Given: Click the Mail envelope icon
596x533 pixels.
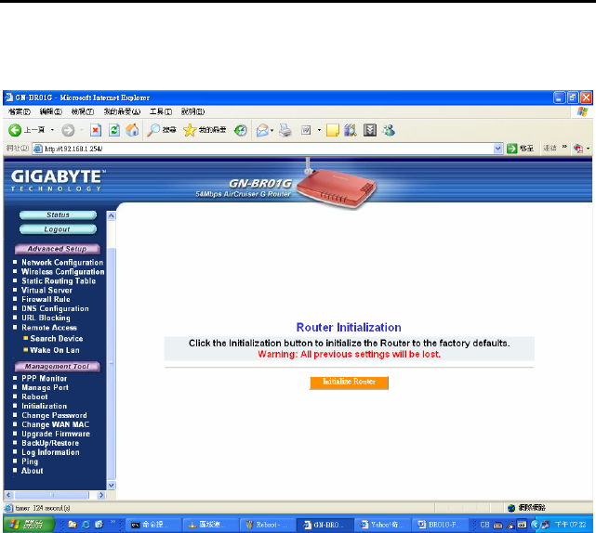Looking at the screenshot, I should click(262, 131).
